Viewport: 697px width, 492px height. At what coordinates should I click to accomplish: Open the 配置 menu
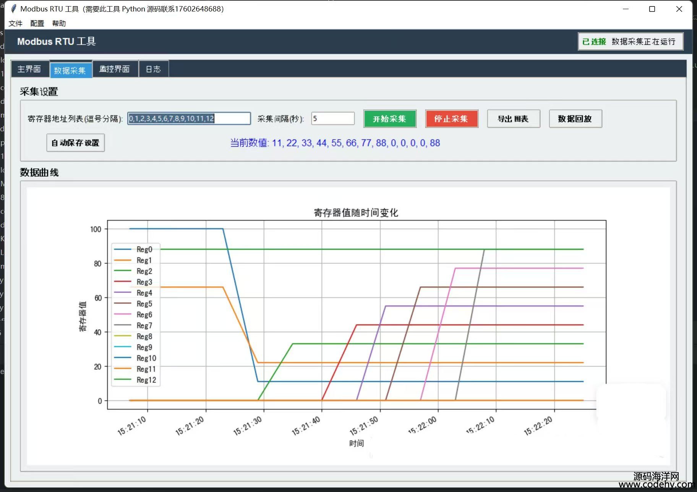pos(37,23)
